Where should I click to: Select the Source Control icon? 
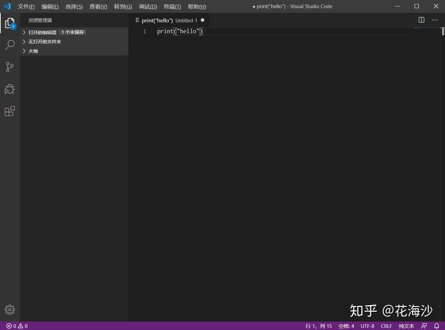pos(10,67)
